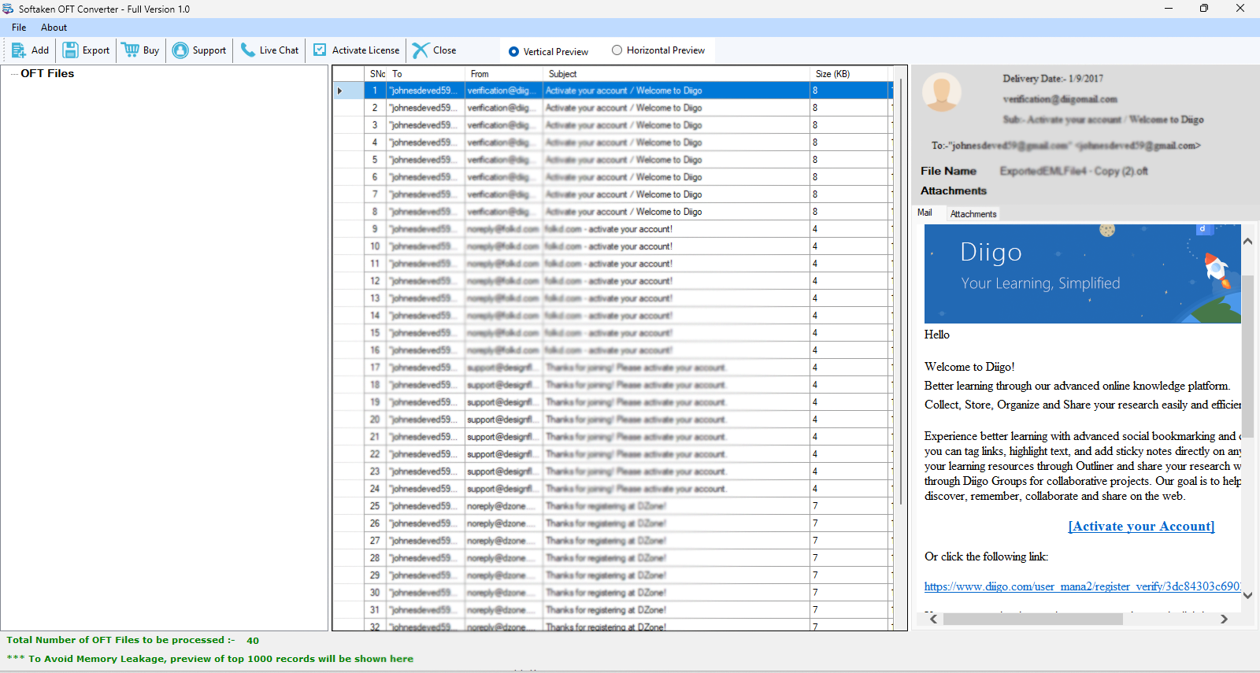Enable the Horizontal Preview radio option
The width and height of the screenshot is (1260, 673).
617,50
